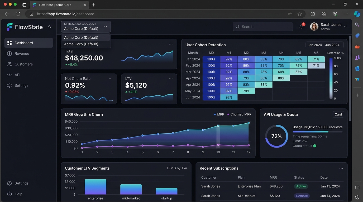Open the three-dot menu on the LTV card
The image size is (363, 202).
171,79
